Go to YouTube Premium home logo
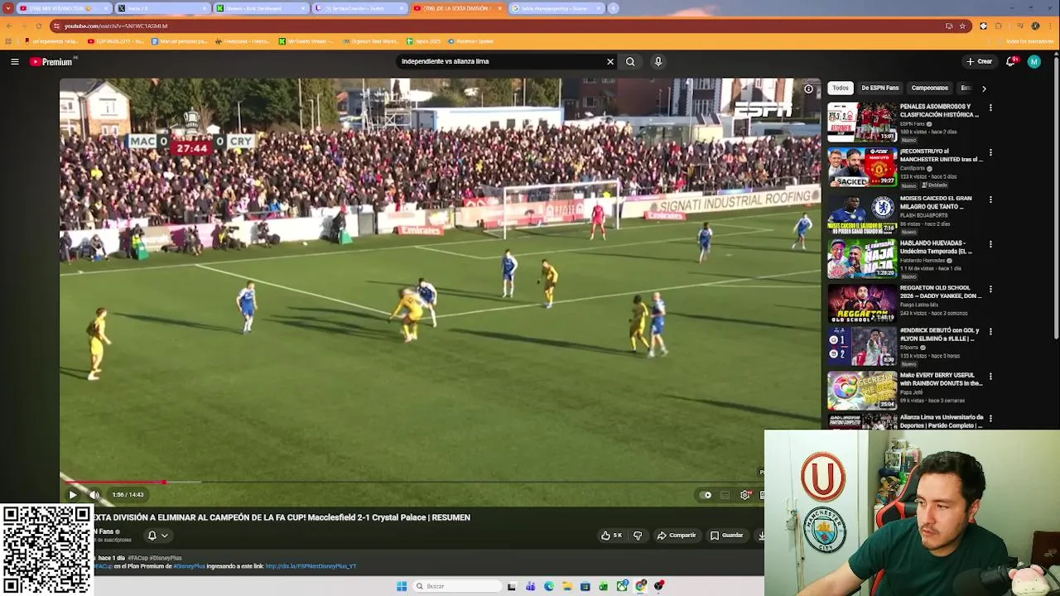Image resolution: width=1060 pixels, height=596 pixels. point(53,61)
